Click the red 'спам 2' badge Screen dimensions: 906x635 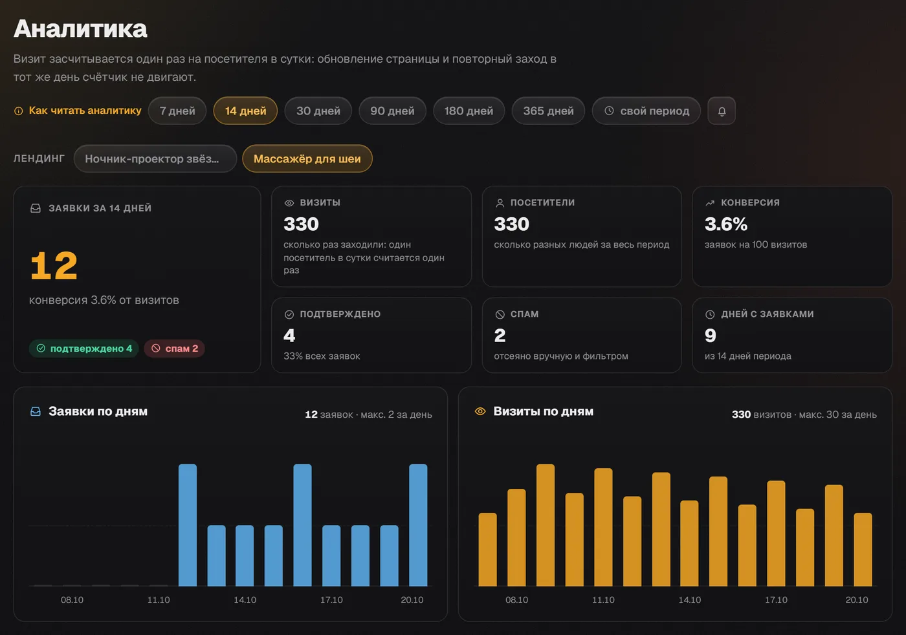pyautogui.click(x=175, y=349)
